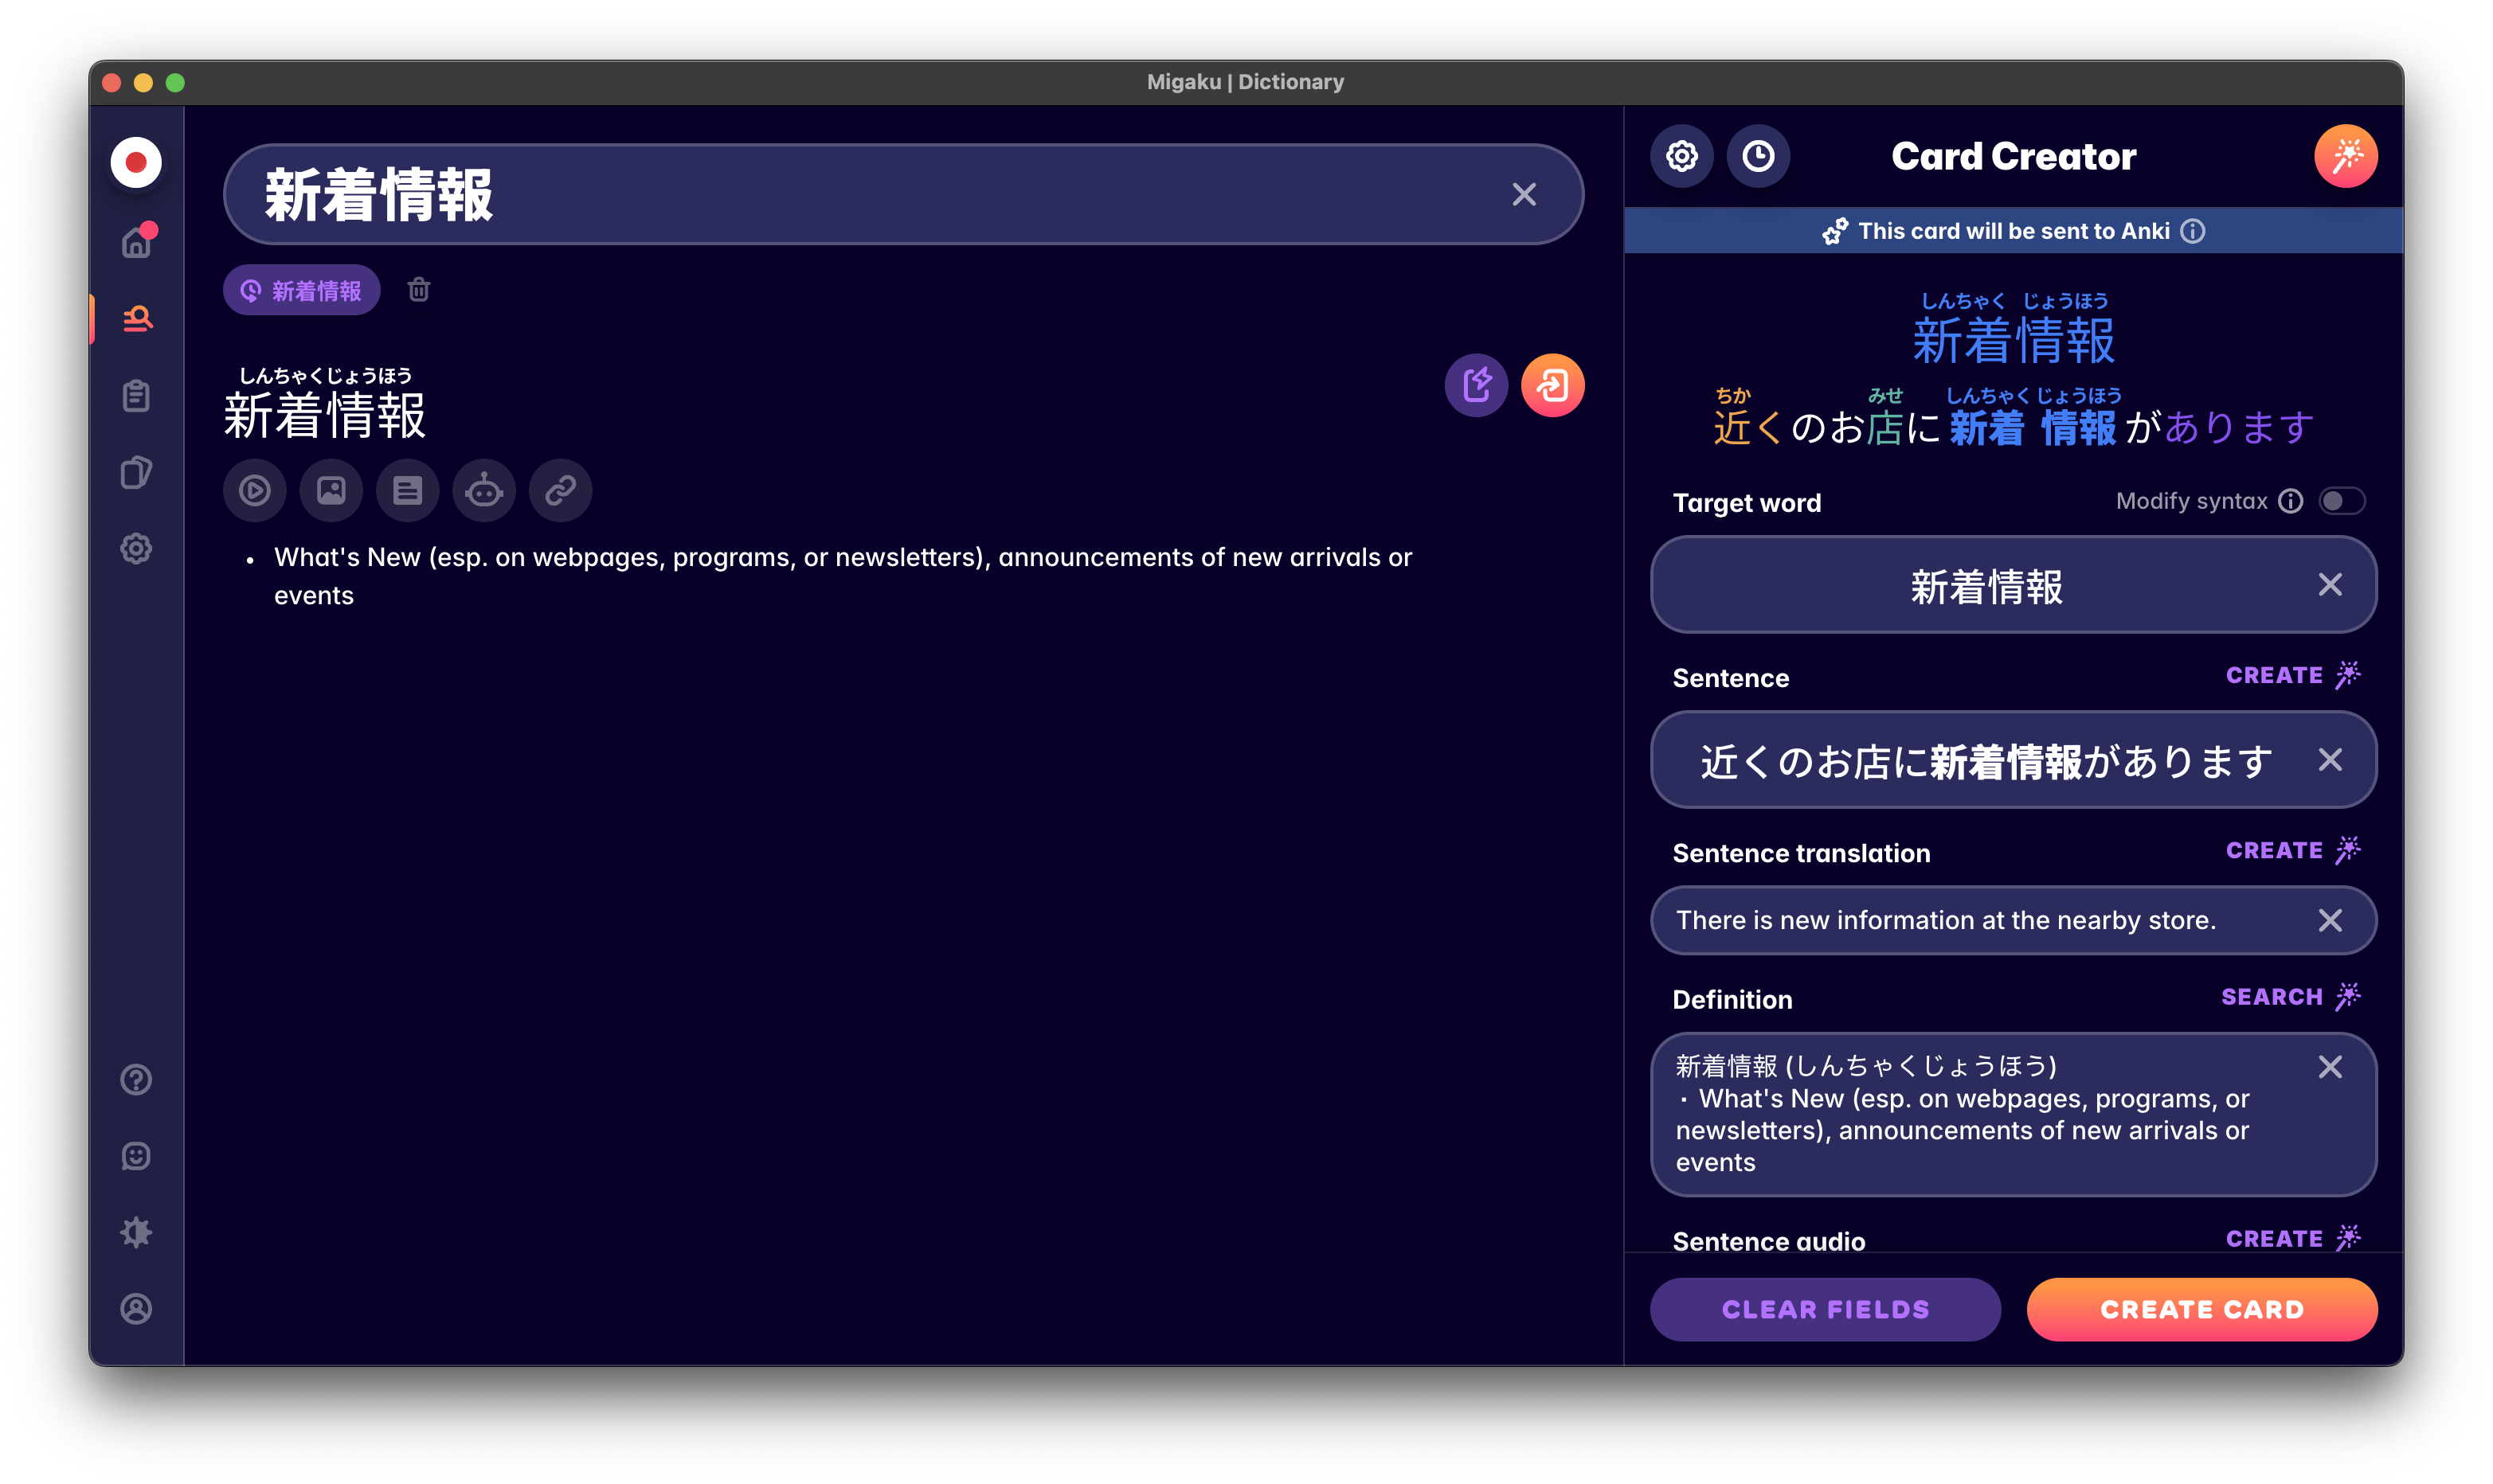The width and height of the screenshot is (2493, 1484).
Task: Open the Help question mark icon
Action: point(136,1080)
